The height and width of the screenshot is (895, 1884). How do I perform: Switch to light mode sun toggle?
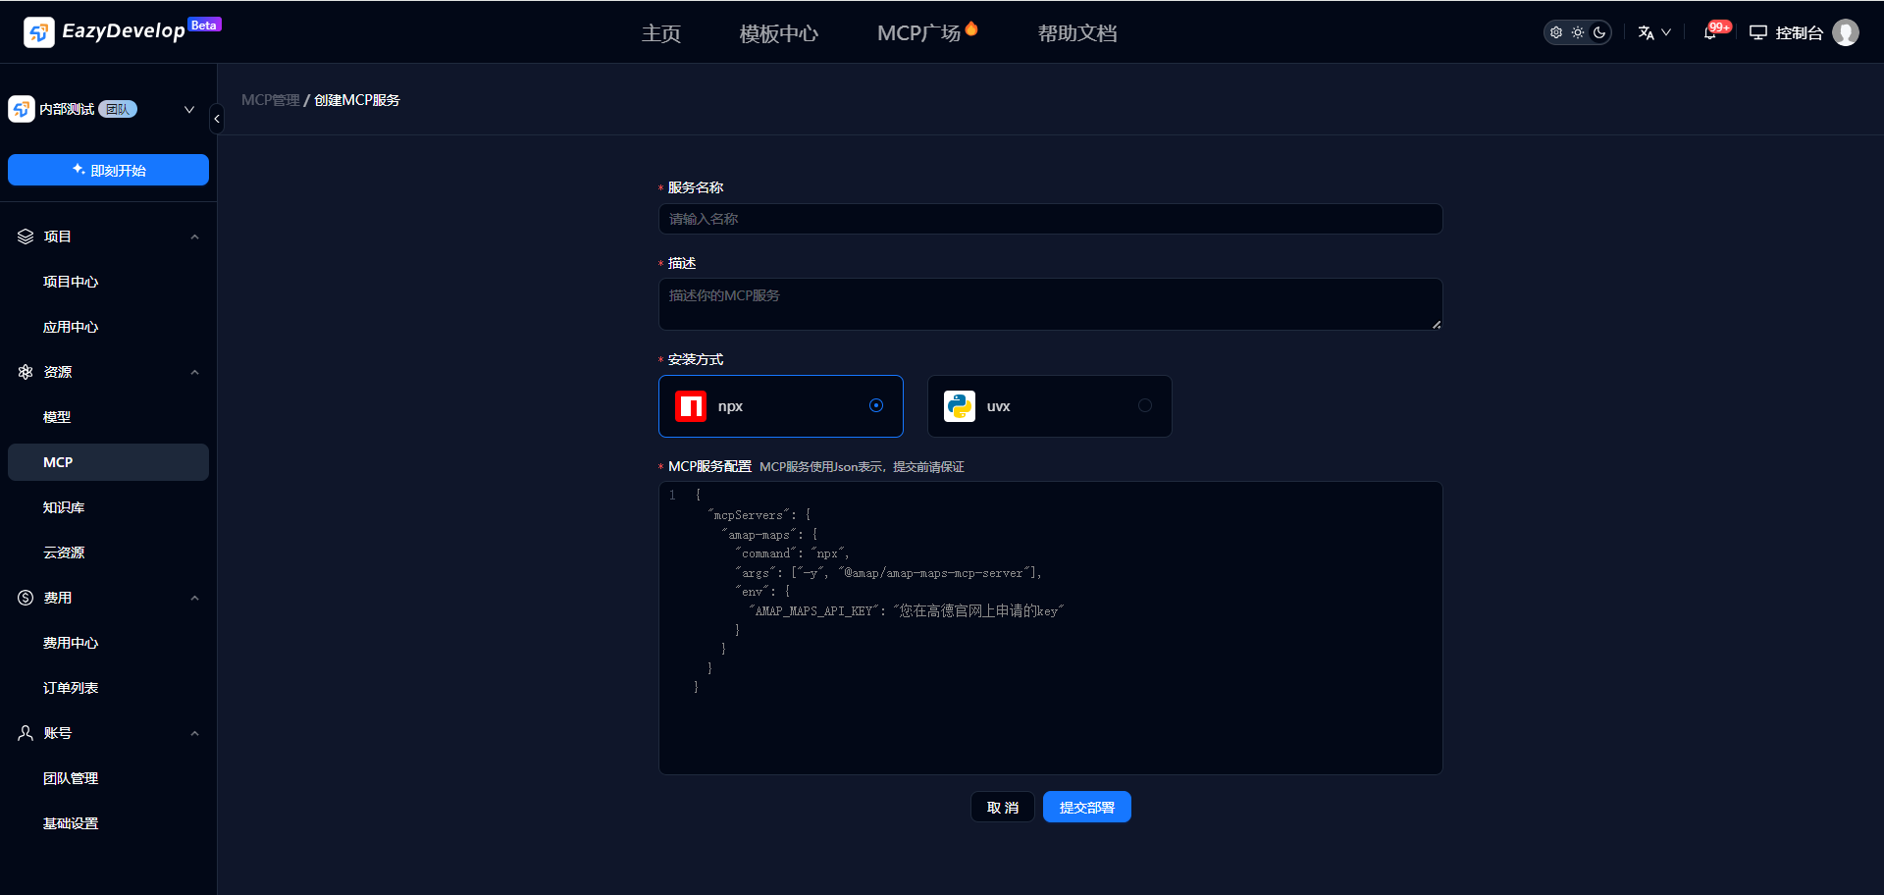click(x=1578, y=33)
